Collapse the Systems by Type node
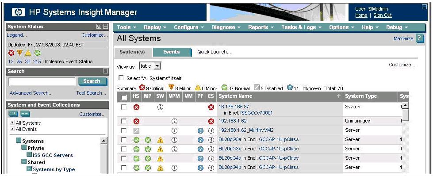This screenshot has height=176, width=433. [29, 169]
